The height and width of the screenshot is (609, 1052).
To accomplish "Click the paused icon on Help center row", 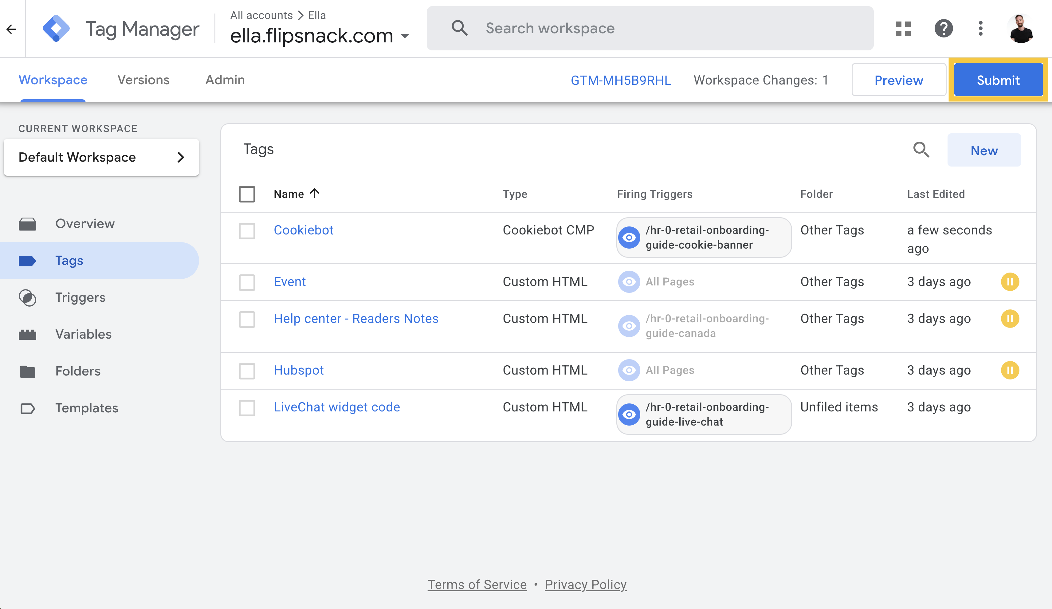I will [x=1010, y=319].
